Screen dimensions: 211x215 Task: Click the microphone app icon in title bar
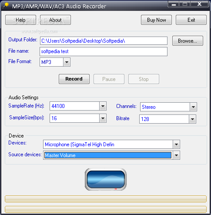6,6
